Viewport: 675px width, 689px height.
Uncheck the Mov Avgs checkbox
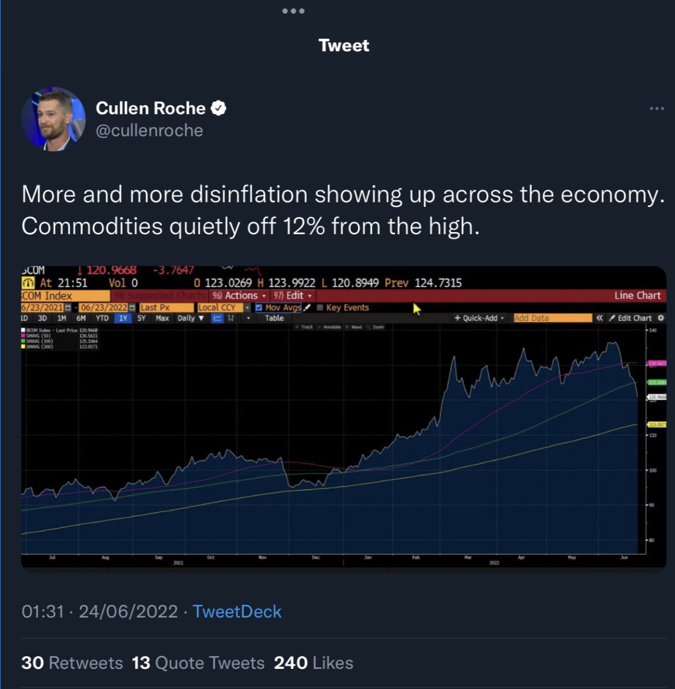click(x=259, y=307)
